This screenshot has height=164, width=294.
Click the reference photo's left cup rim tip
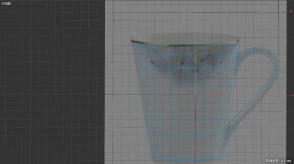(x=133, y=41)
